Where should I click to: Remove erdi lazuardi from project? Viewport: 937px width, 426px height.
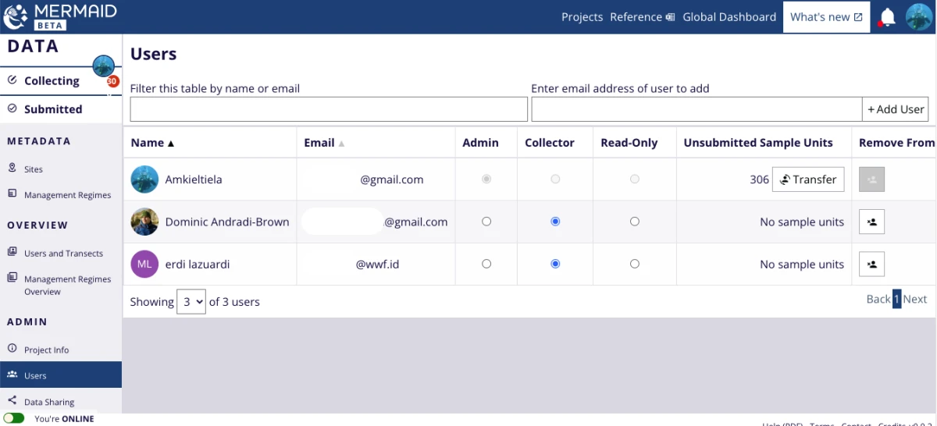click(871, 264)
